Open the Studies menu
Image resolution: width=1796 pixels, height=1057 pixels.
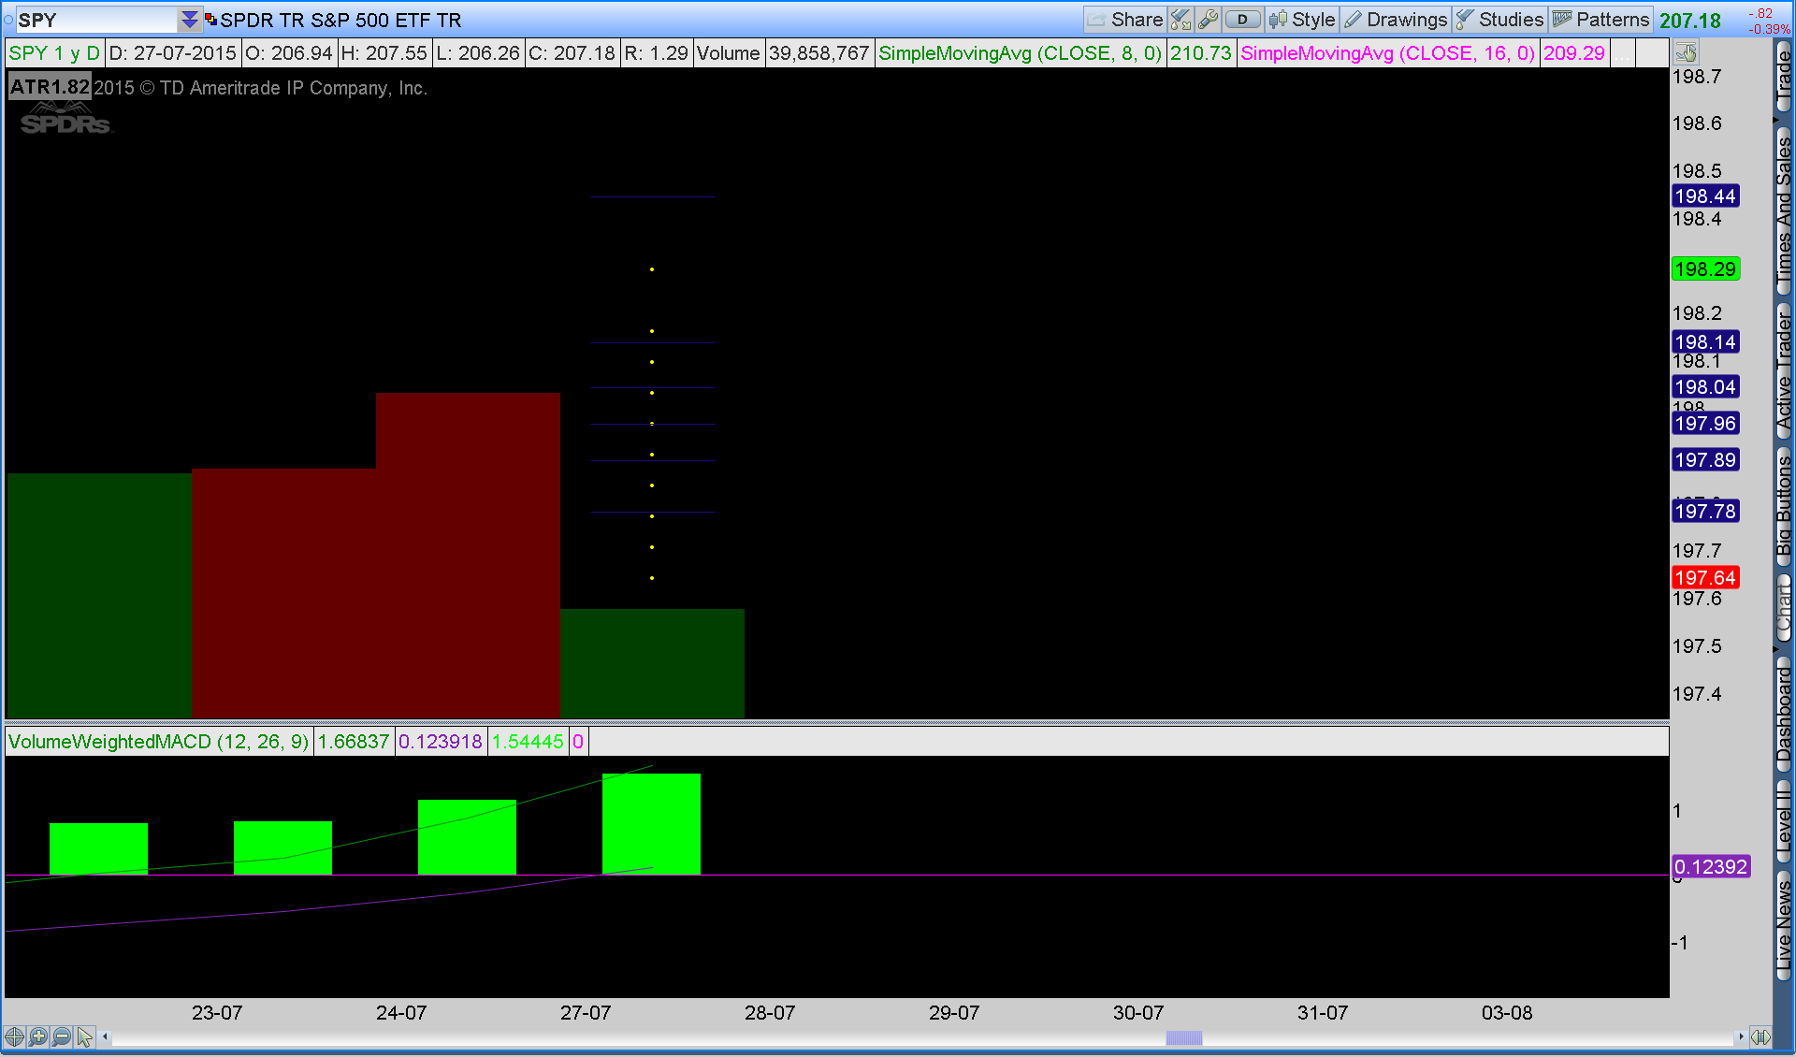click(1499, 20)
